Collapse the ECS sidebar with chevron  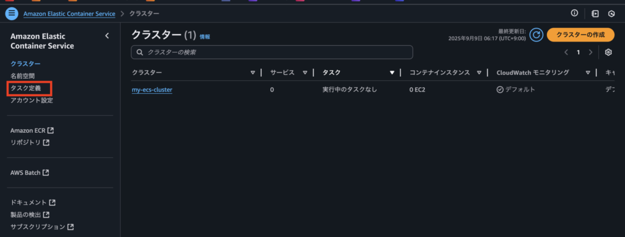[107, 36]
